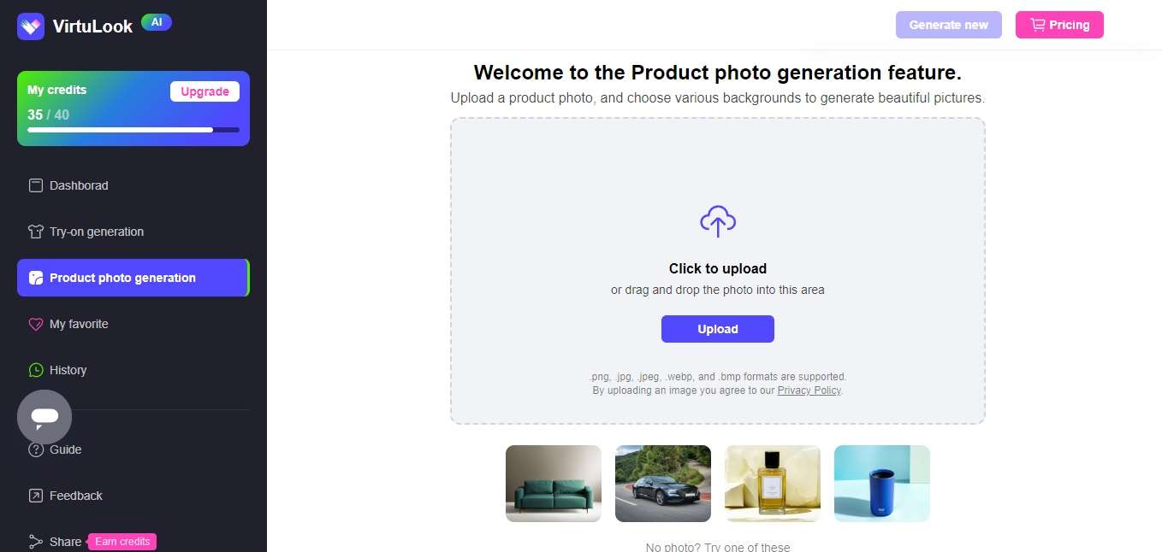
Task: Click the Generate new button
Action: (948, 25)
